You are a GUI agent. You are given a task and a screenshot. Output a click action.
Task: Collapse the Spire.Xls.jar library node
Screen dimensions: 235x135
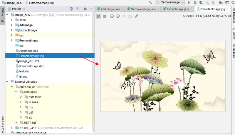pyautogui.click(x=11, y=87)
